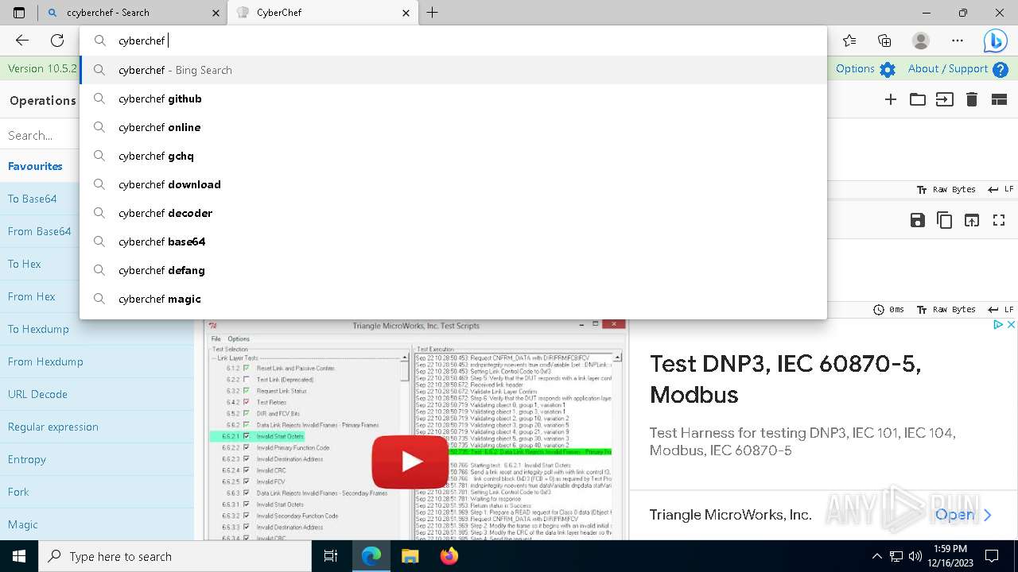This screenshot has width=1018, height=572.
Task: Add a new input tab with plus icon
Action: [891, 99]
